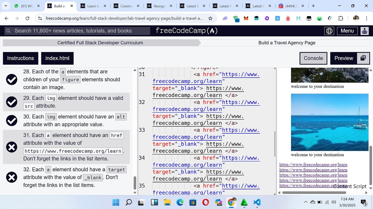This screenshot has height=209, width=373.
Task: Switch to the index.html tab
Action: pos(57,58)
